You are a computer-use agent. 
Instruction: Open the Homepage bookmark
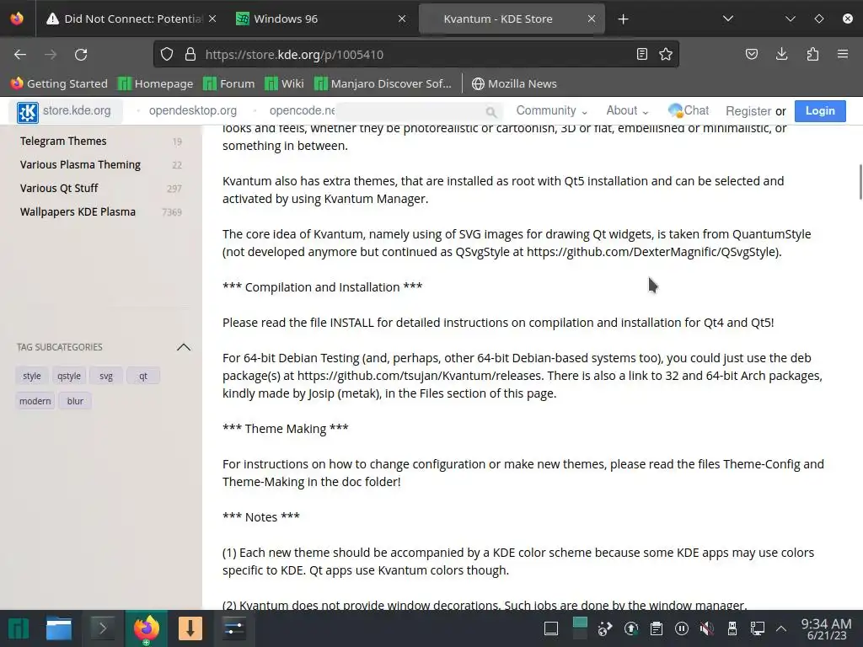[x=156, y=83]
